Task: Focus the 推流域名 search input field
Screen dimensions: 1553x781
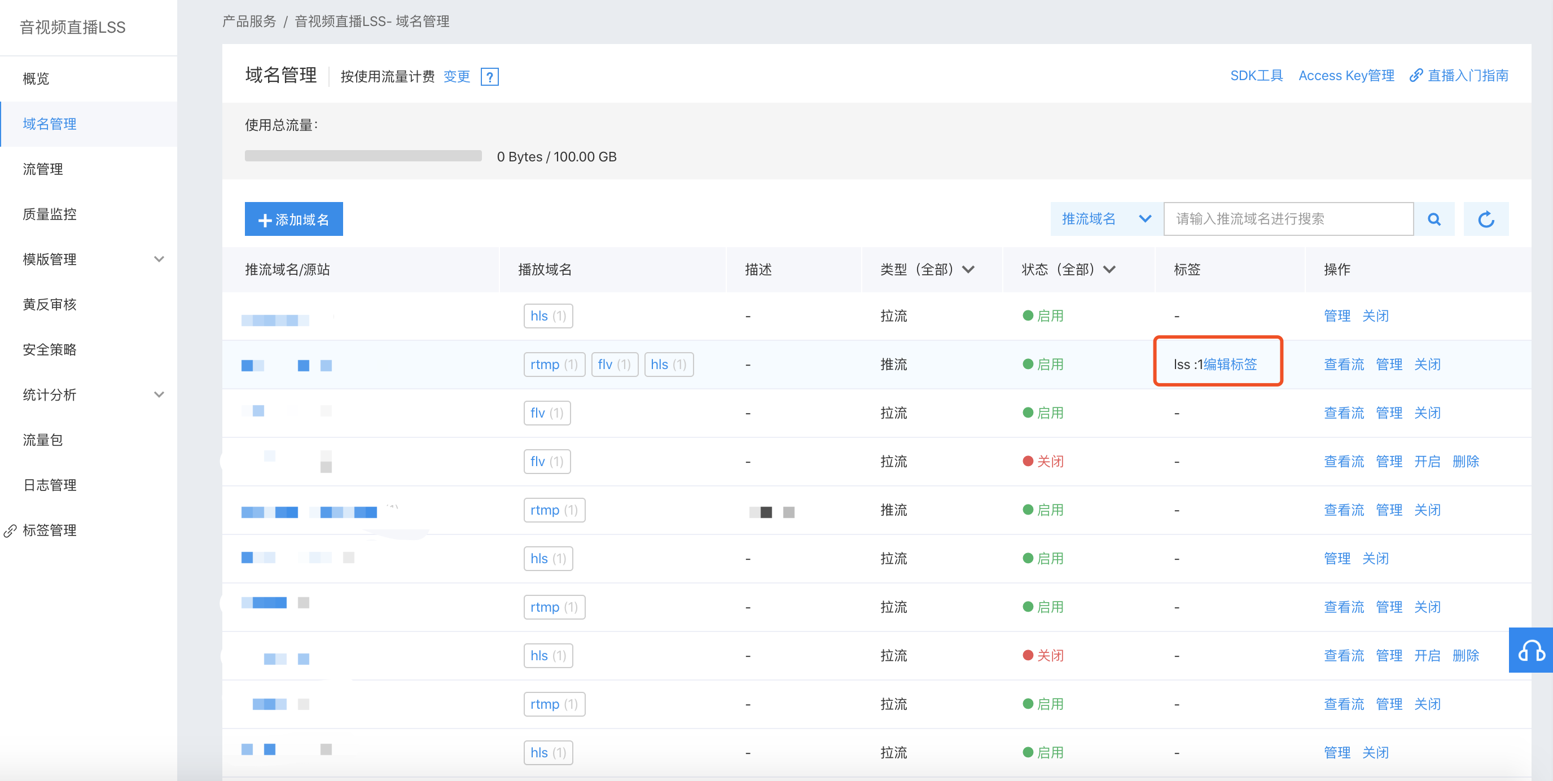Action: coord(1288,219)
